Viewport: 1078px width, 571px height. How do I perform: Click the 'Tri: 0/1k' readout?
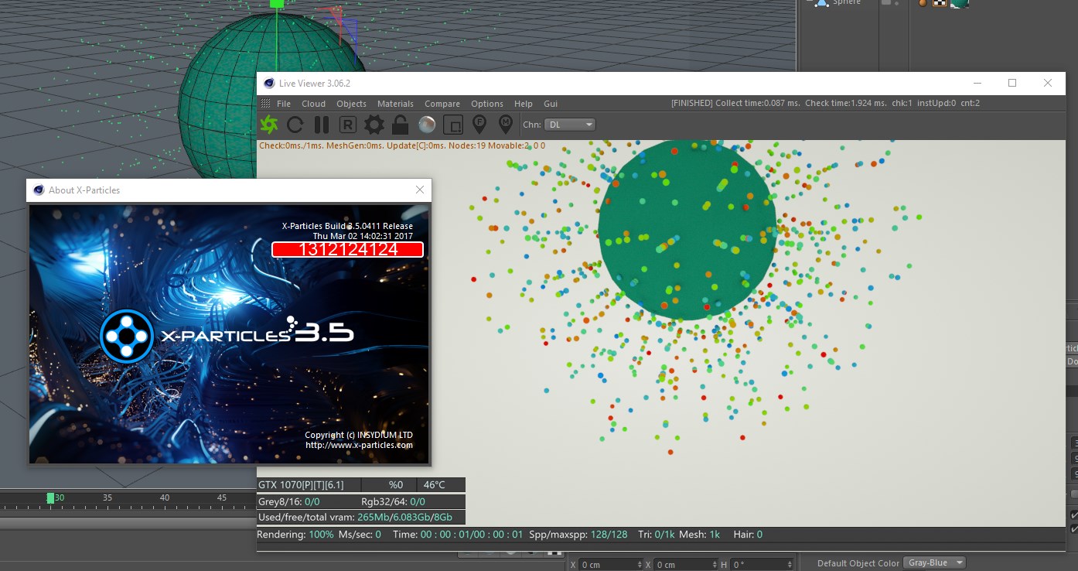[x=657, y=535]
